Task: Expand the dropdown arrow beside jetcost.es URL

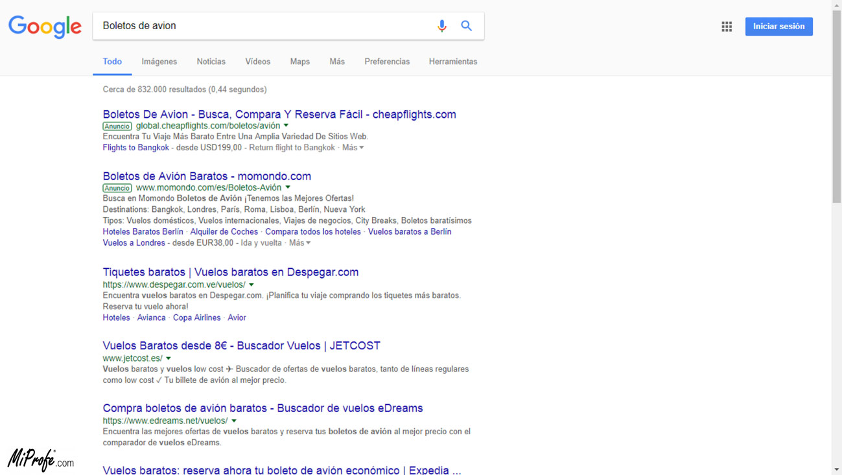Action: click(x=167, y=358)
